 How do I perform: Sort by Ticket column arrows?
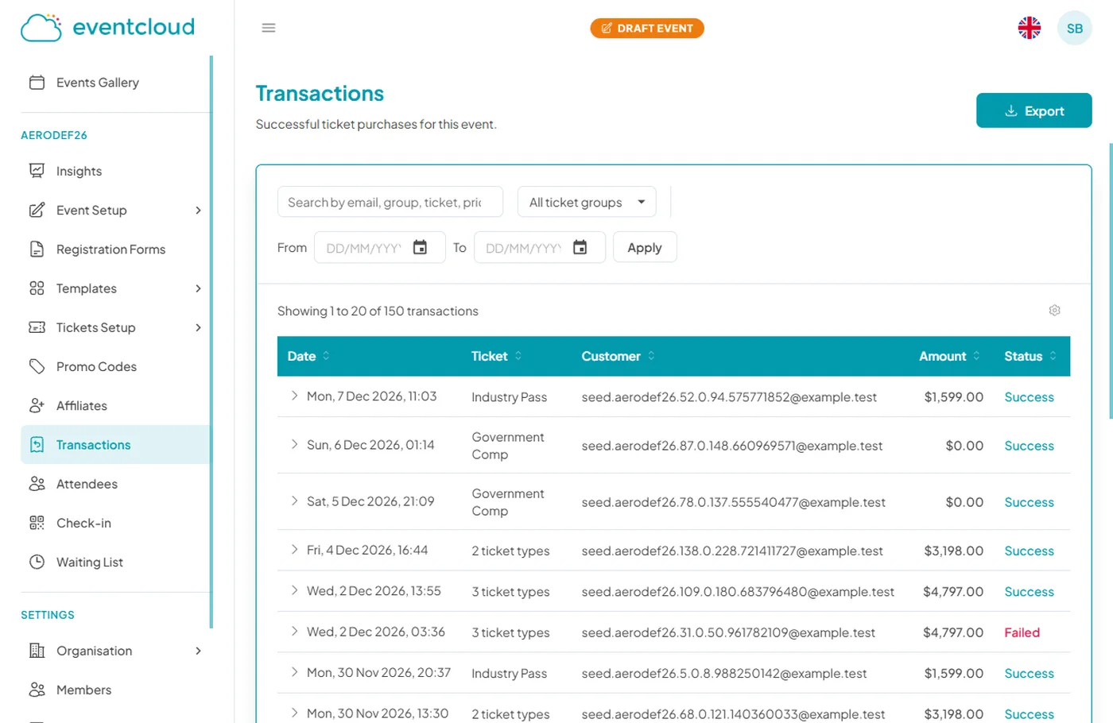pyautogui.click(x=518, y=356)
